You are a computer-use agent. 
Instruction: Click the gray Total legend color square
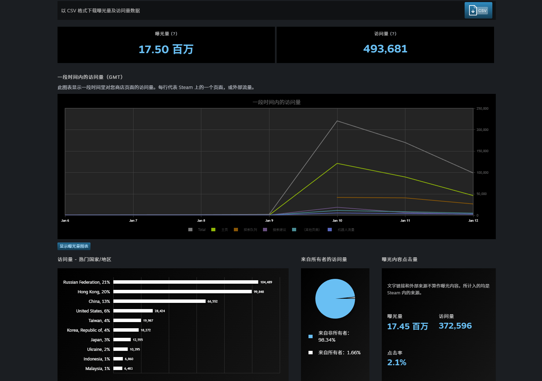point(190,230)
